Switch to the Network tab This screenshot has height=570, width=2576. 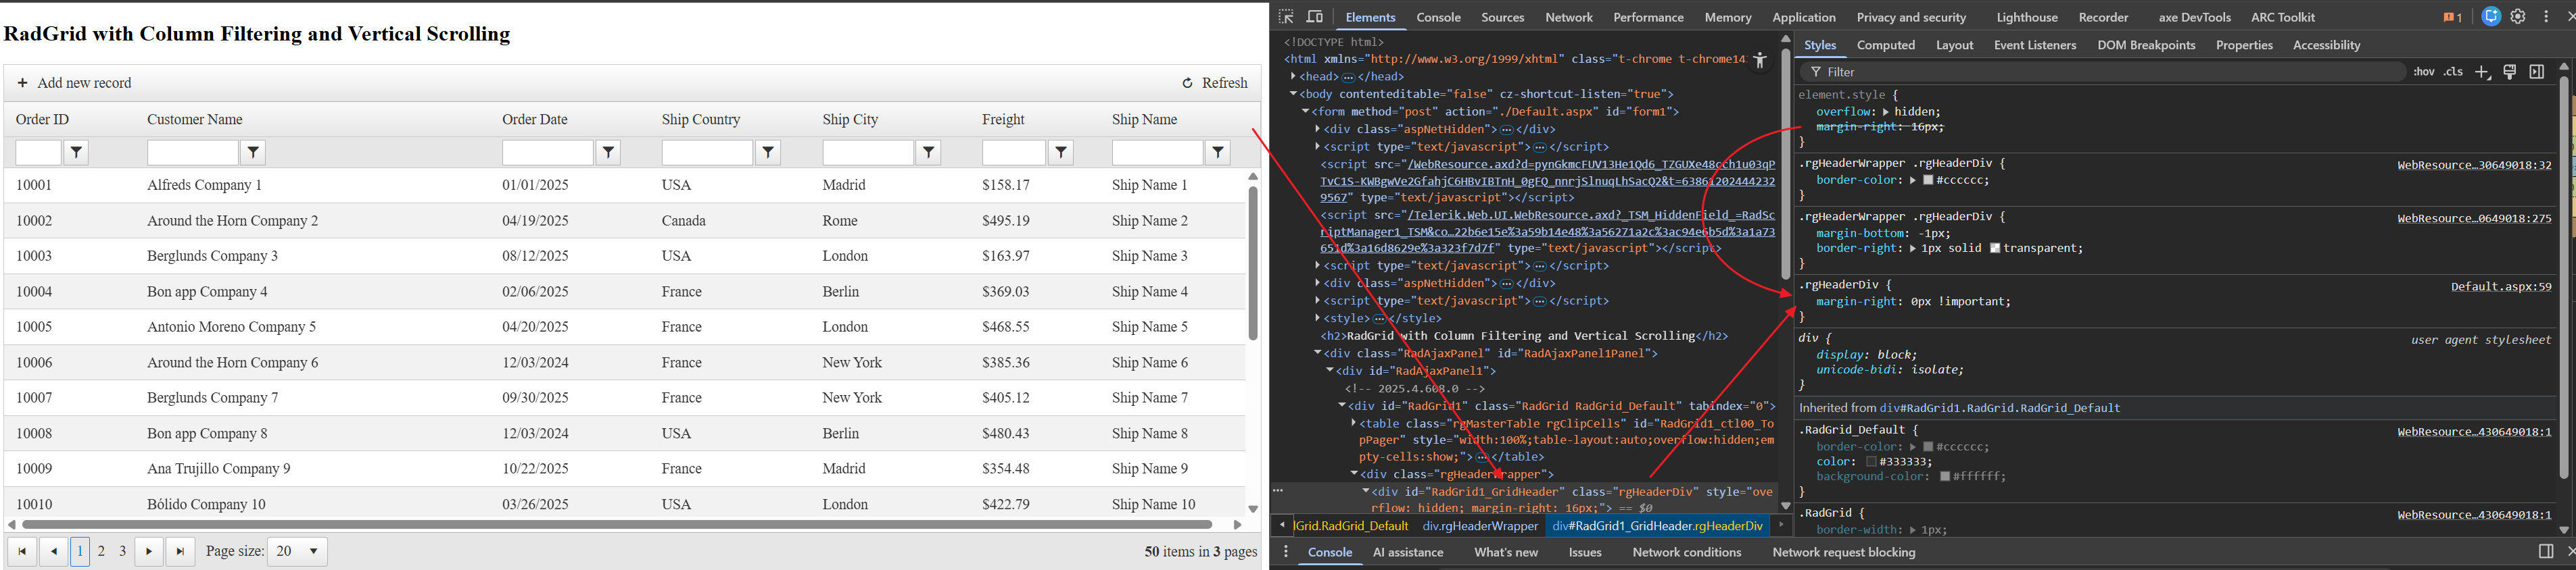tap(1568, 17)
